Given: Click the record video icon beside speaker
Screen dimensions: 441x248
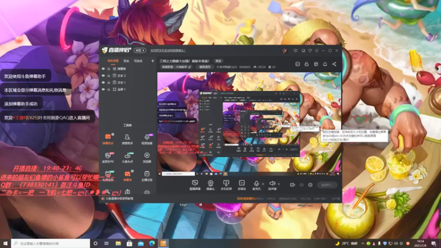Looking at the screenshot, I should tap(293, 185).
